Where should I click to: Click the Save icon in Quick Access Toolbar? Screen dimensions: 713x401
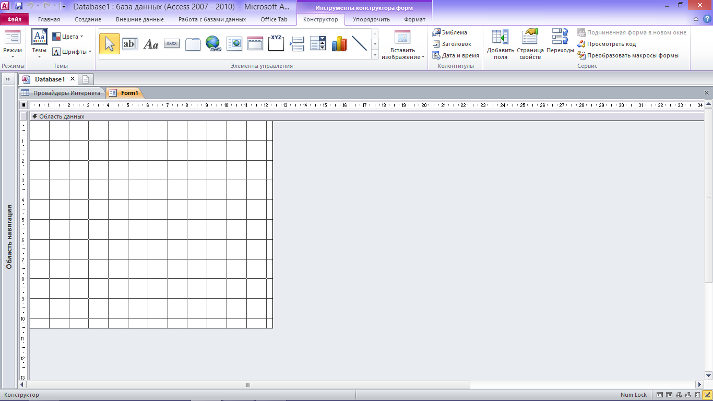tap(19, 6)
